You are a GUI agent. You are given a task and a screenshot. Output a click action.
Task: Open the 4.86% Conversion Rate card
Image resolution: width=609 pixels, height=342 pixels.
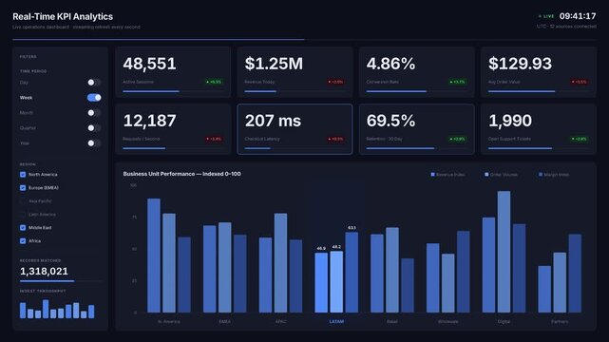click(417, 72)
